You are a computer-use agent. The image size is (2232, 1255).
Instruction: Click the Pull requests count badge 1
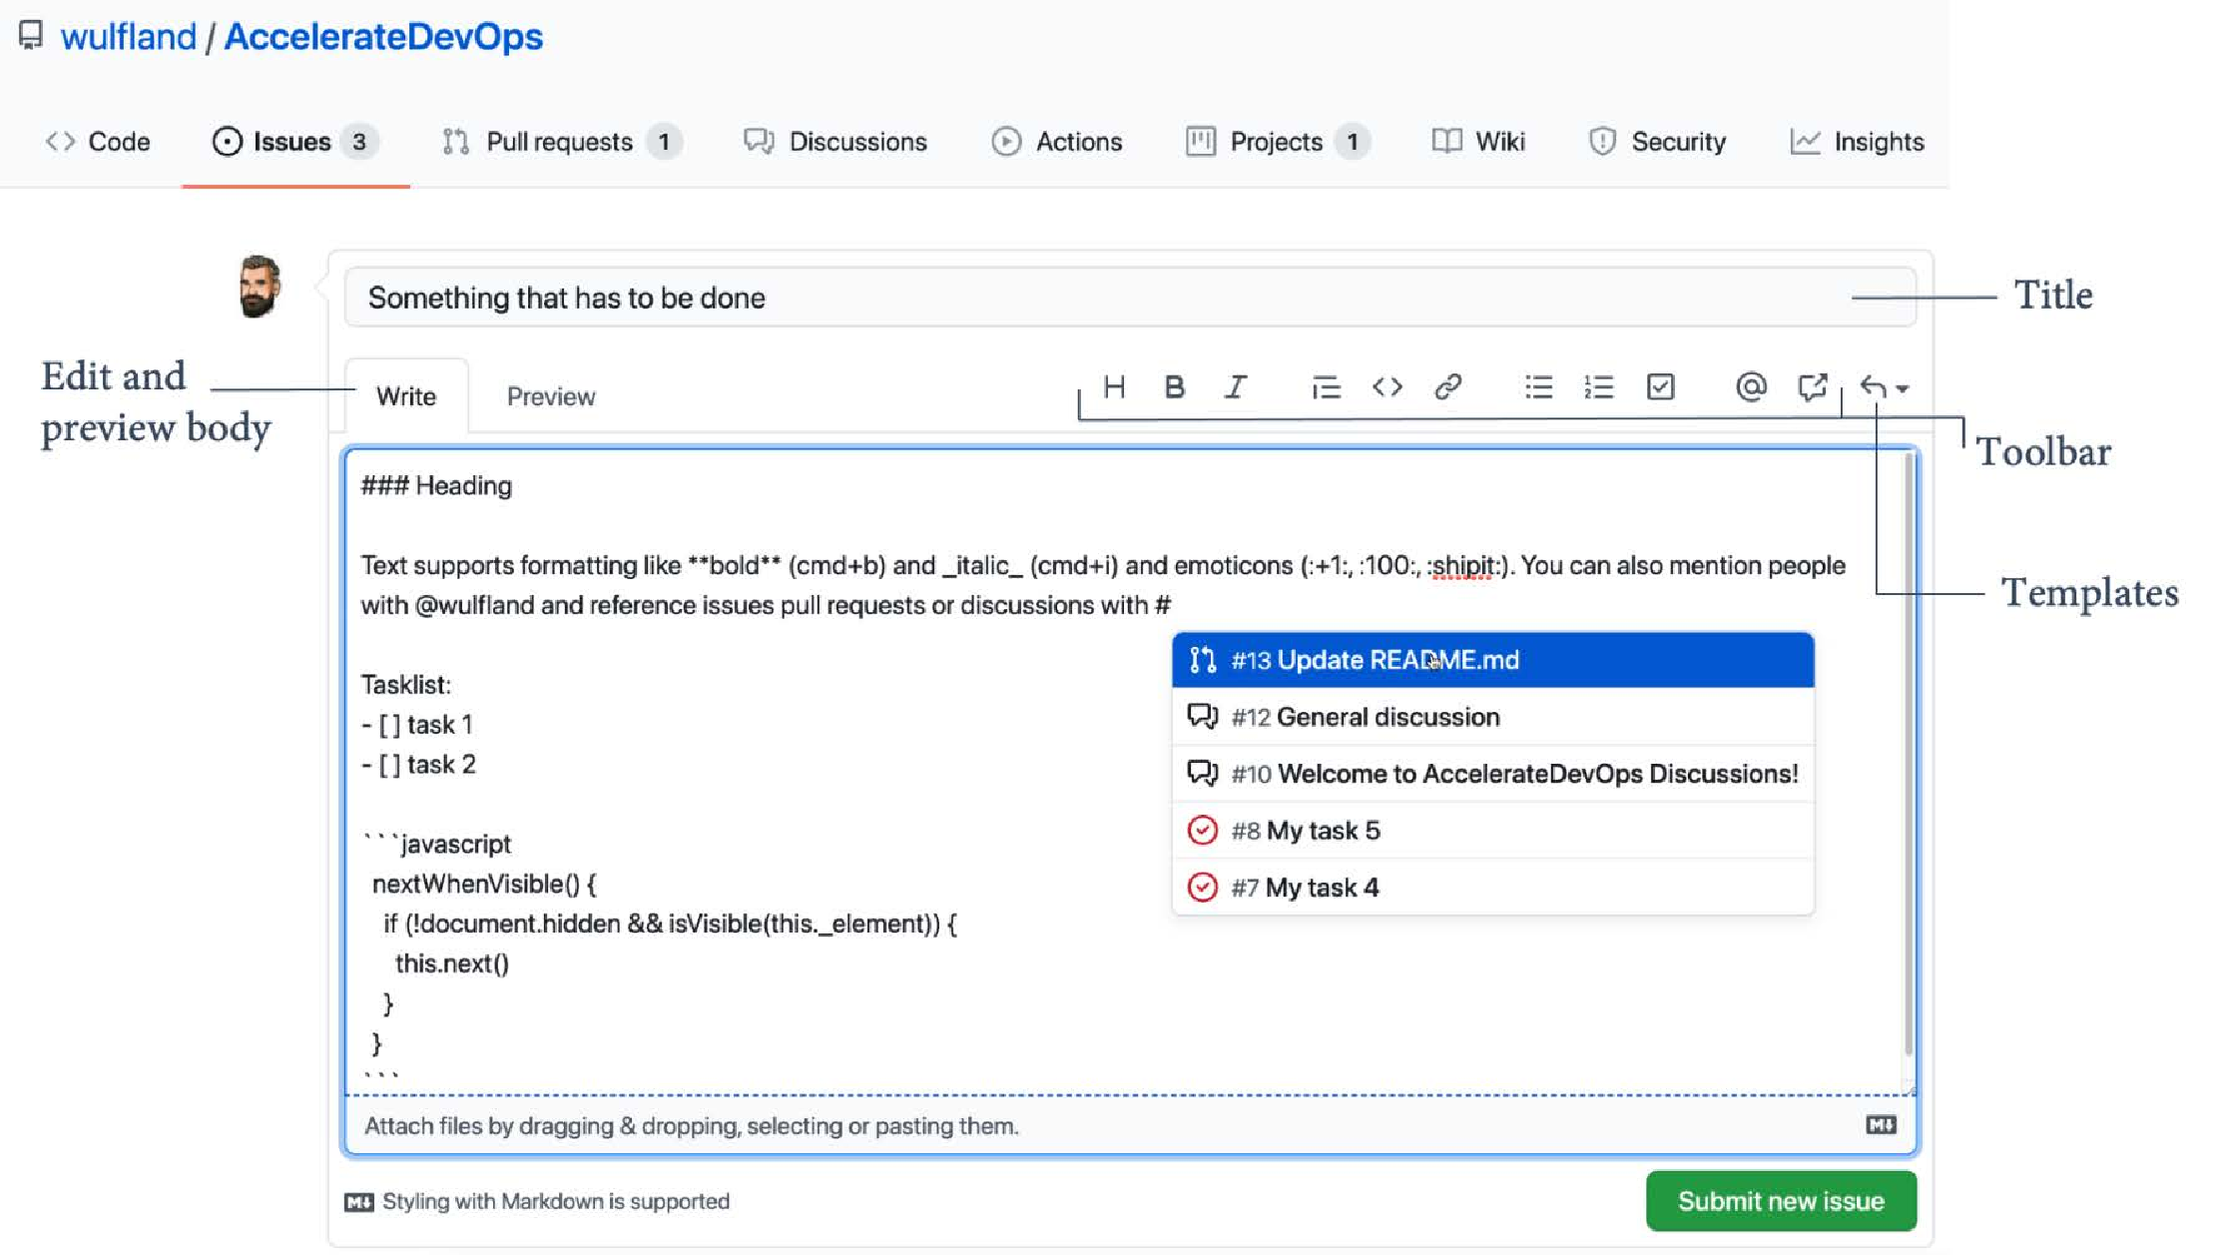[x=663, y=142]
